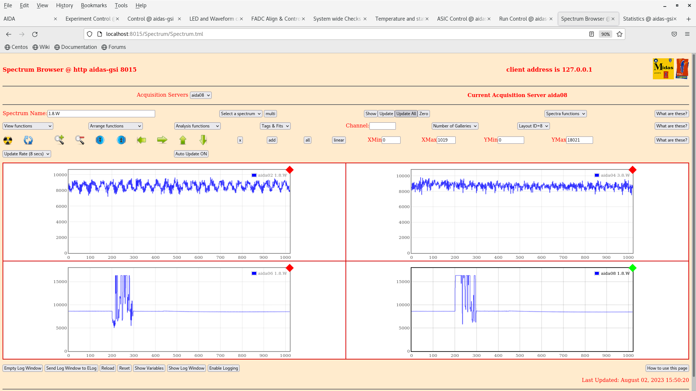
Task: Click the radiation hazard icon
Action: [x=8, y=140]
